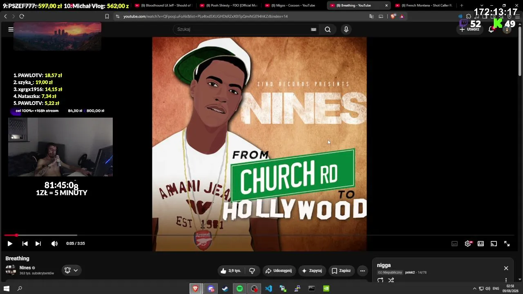The height and width of the screenshot is (294, 523).
Task: Like the Breathing video
Action: click(x=231, y=271)
